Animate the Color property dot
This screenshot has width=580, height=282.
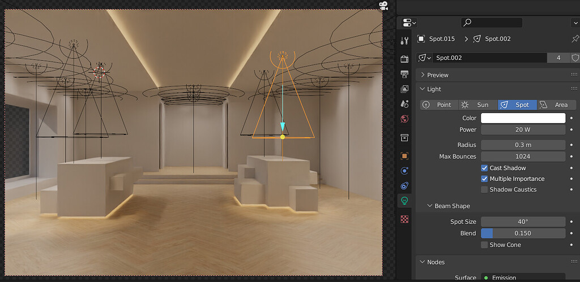(x=572, y=118)
